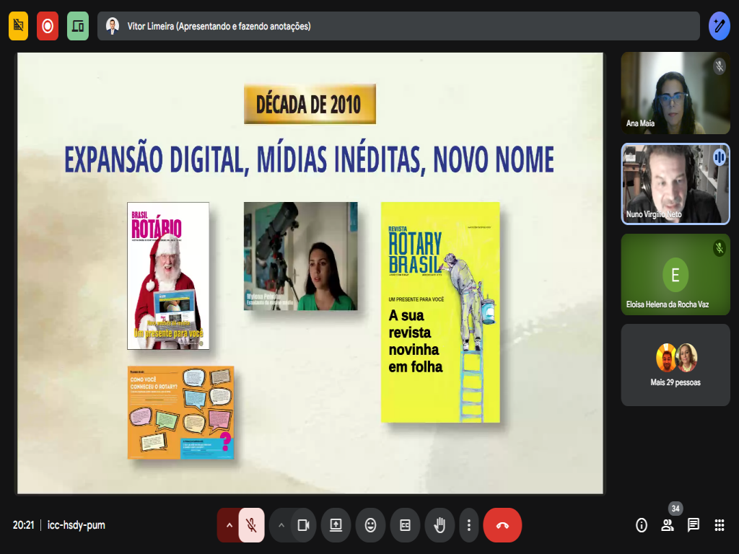This screenshot has height=554, width=739.
Task: Unmute the microphone
Action: (x=251, y=525)
